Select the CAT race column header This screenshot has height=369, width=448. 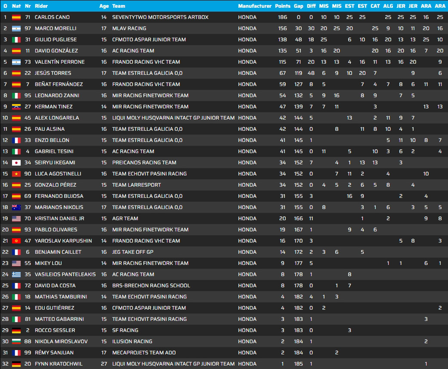375,6
